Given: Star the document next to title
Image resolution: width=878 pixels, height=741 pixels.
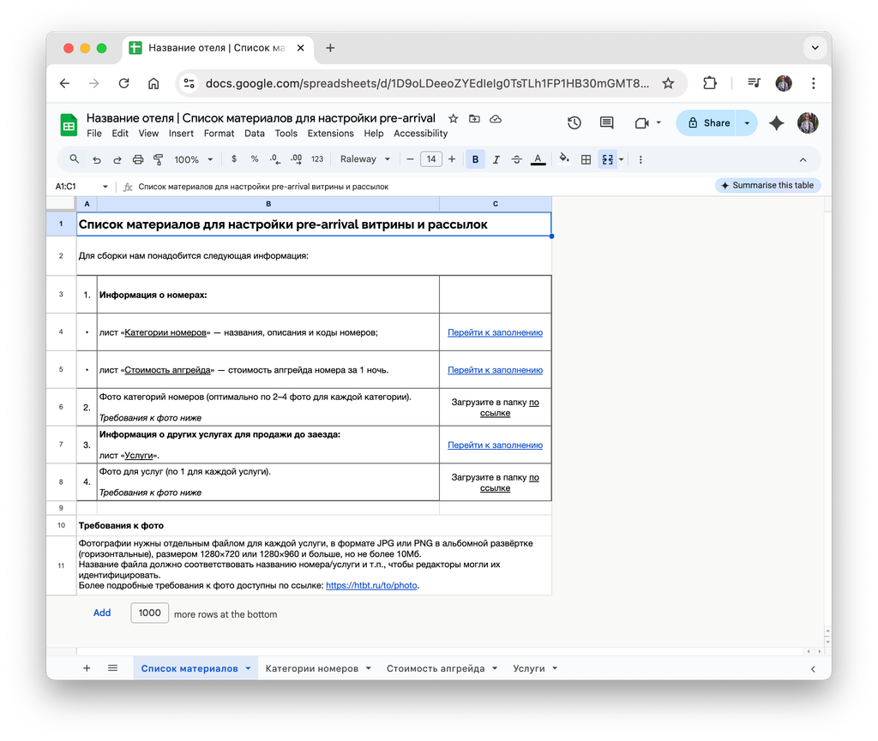Looking at the screenshot, I should (454, 118).
